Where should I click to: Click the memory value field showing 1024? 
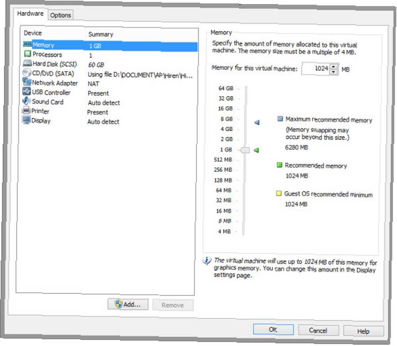click(x=316, y=68)
